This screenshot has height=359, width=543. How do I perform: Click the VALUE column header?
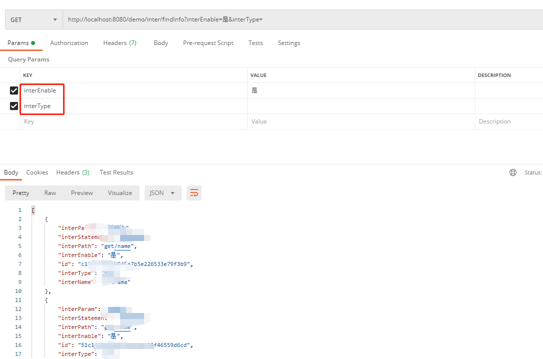[x=258, y=75]
